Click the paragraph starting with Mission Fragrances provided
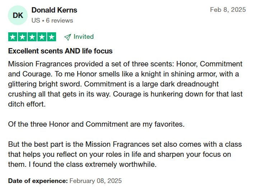259x188 pixels. 125,84
